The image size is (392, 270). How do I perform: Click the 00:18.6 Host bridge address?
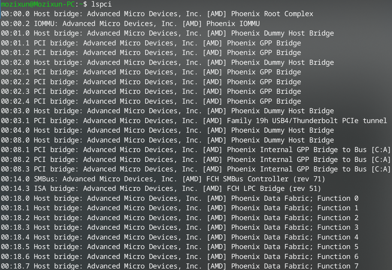tap(15, 257)
